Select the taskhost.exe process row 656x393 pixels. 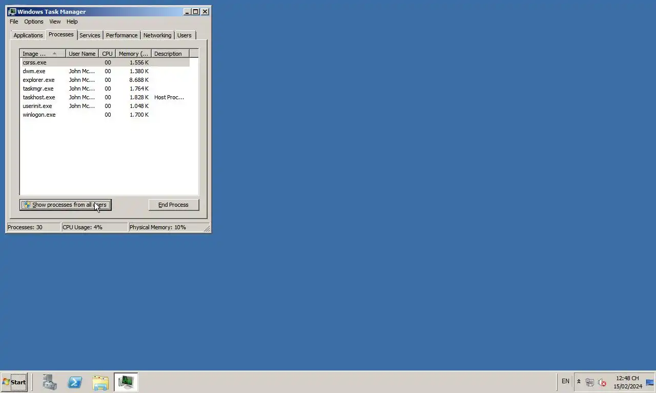pos(105,97)
